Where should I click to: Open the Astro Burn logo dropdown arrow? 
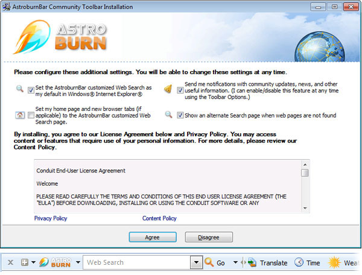78,262
